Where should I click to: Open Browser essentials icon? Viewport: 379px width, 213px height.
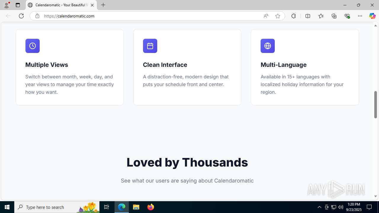[x=347, y=16]
